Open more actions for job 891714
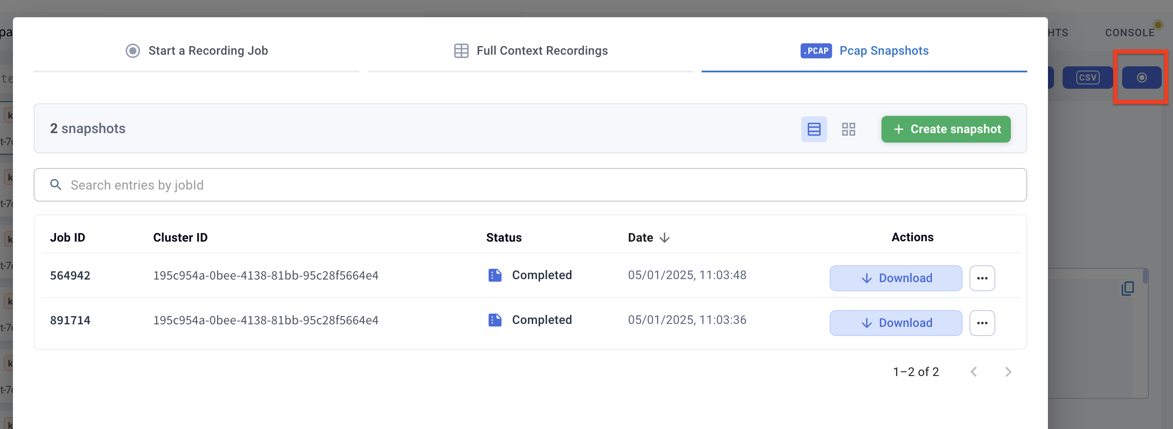 [x=982, y=323]
